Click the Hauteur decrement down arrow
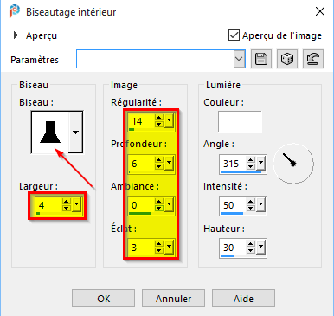Screen dimensions: 334x316 pyautogui.click(x=251, y=251)
